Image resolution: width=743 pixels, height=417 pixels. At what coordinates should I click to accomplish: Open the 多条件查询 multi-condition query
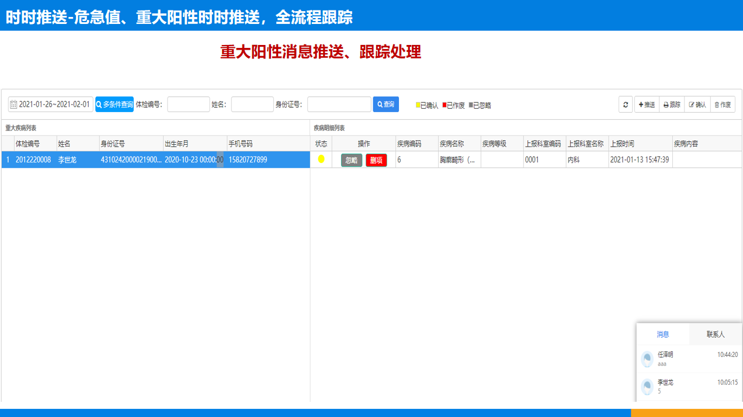pos(114,105)
